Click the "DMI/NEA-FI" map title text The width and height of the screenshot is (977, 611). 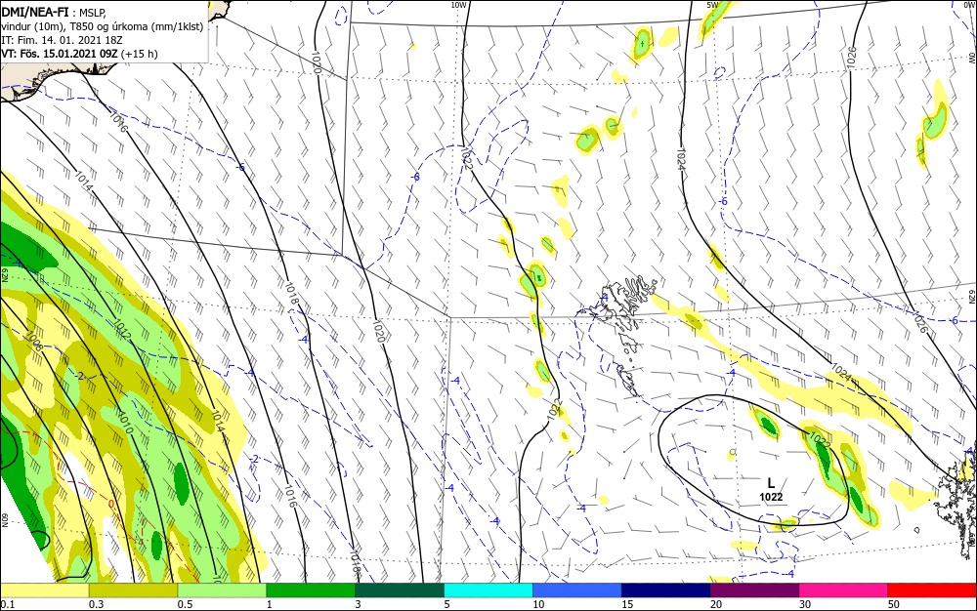pyautogui.click(x=33, y=13)
